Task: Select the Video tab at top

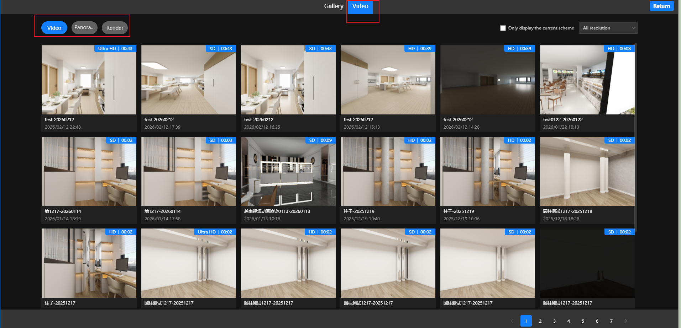Action: pos(360,6)
